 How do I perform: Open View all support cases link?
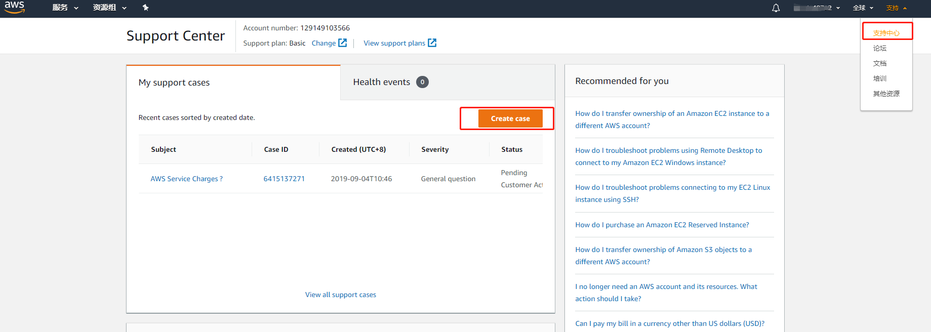coord(341,295)
